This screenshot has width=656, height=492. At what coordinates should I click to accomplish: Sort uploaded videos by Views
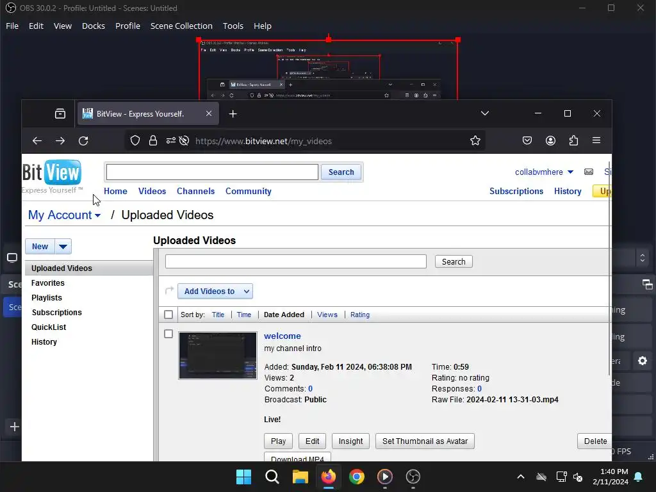pos(327,315)
